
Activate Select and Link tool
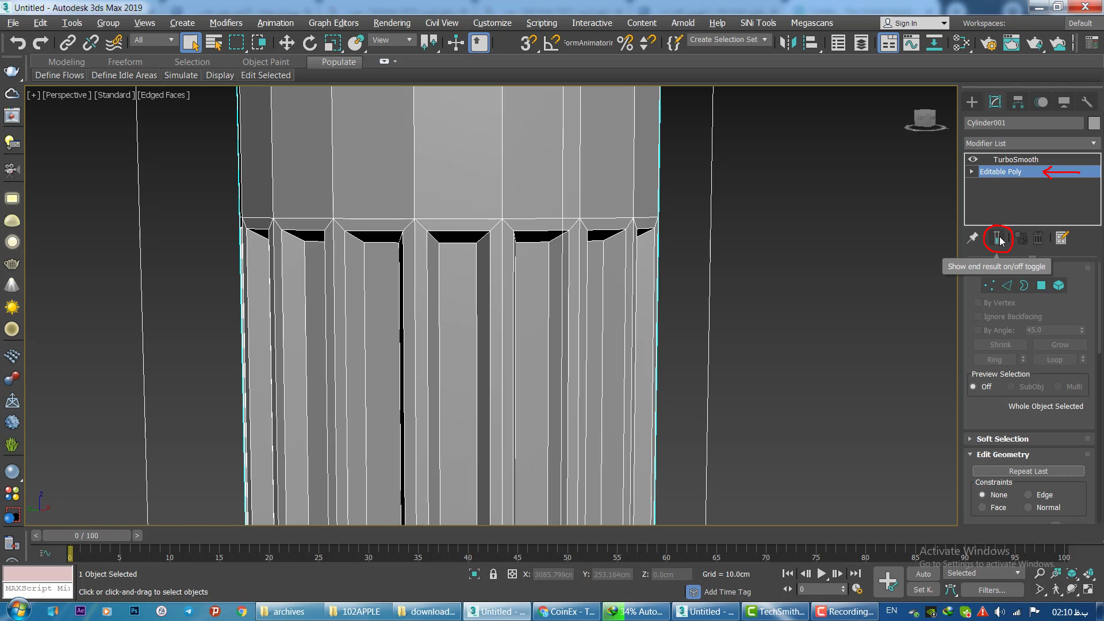click(68, 43)
